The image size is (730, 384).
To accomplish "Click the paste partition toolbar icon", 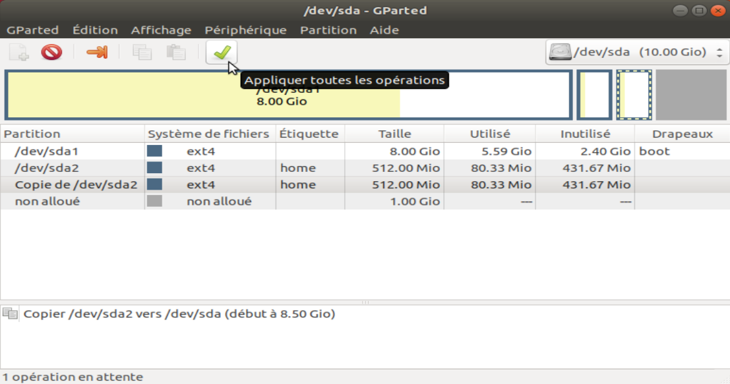I will [x=175, y=52].
